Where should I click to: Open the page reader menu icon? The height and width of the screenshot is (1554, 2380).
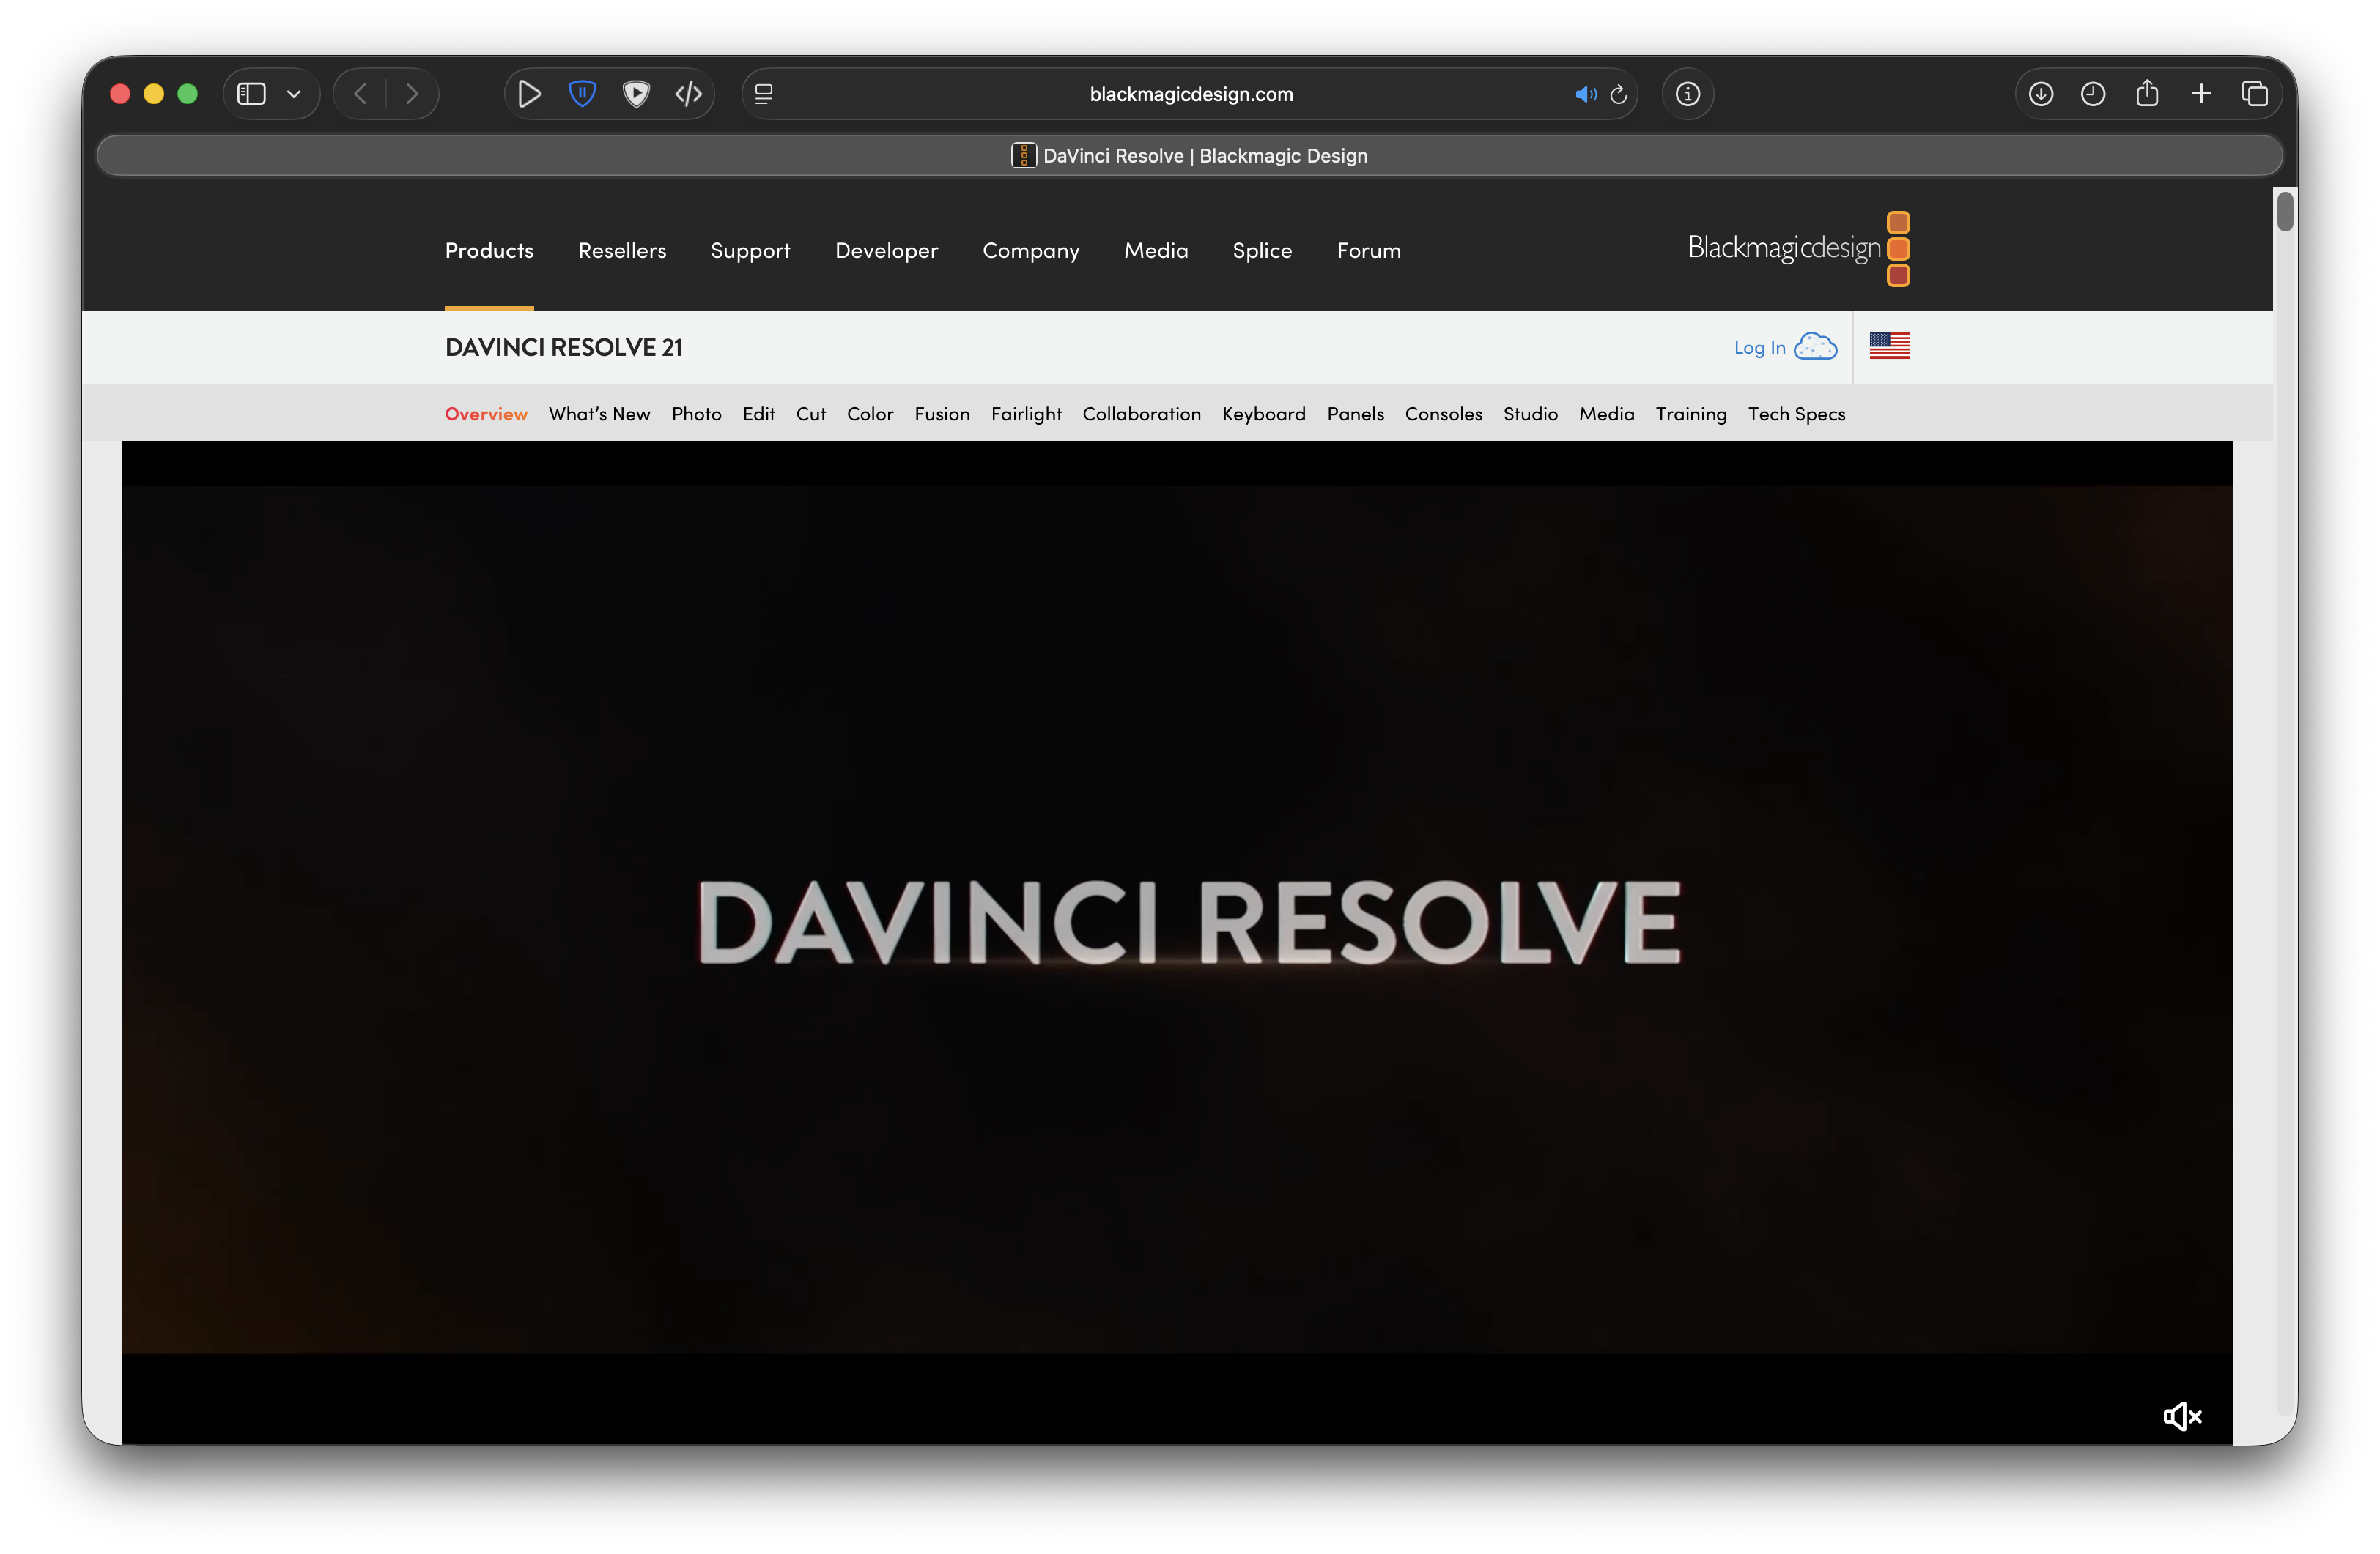764,94
